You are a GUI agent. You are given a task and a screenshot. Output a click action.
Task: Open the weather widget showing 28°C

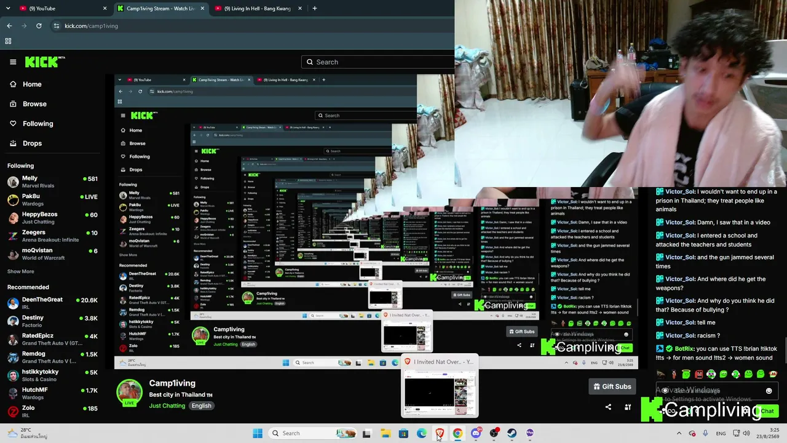28,433
